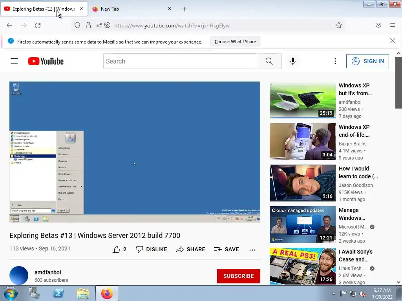
Task: Open more actions ellipsis under video
Action: click(x=252, y=250)
